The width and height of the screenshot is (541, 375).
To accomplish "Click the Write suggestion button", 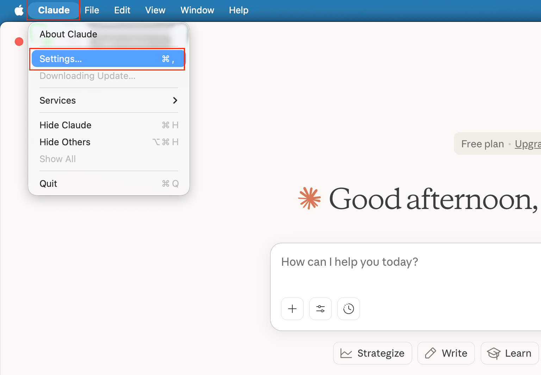I will click(446, 353).
